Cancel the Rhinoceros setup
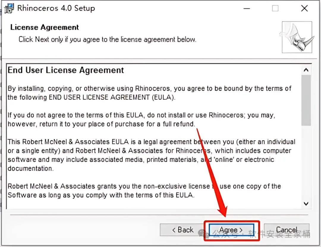The image size is (321, 247). [x=287, y=230]
